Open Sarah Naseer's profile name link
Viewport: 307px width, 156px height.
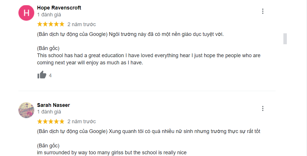[x=54, y=105]
